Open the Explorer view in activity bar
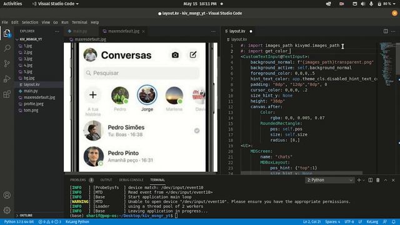Screen dimensions: 400x225 7,33
